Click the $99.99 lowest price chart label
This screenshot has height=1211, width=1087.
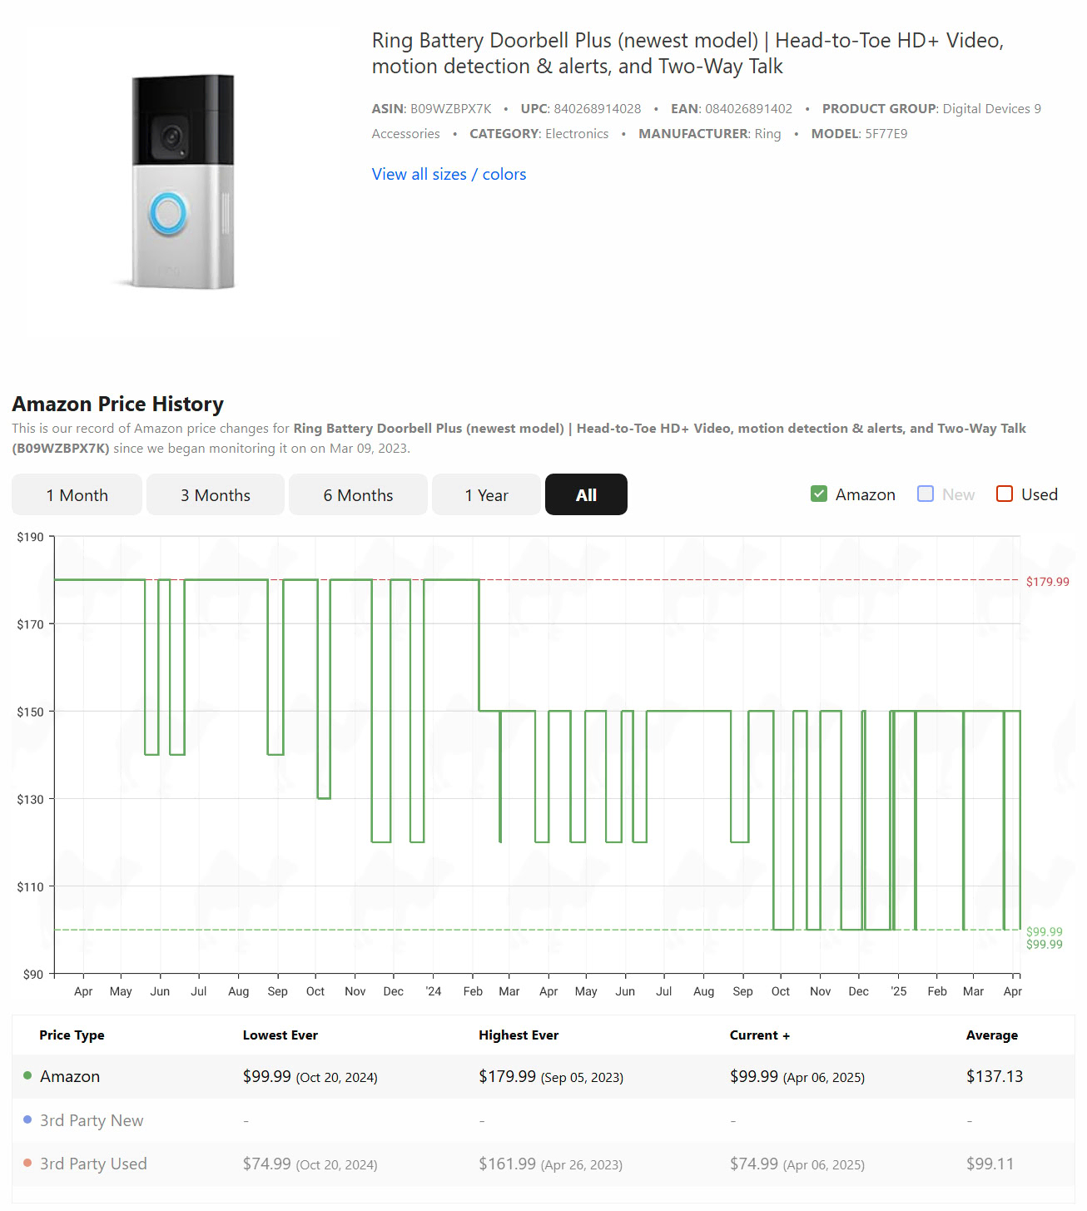point(1044,931)
